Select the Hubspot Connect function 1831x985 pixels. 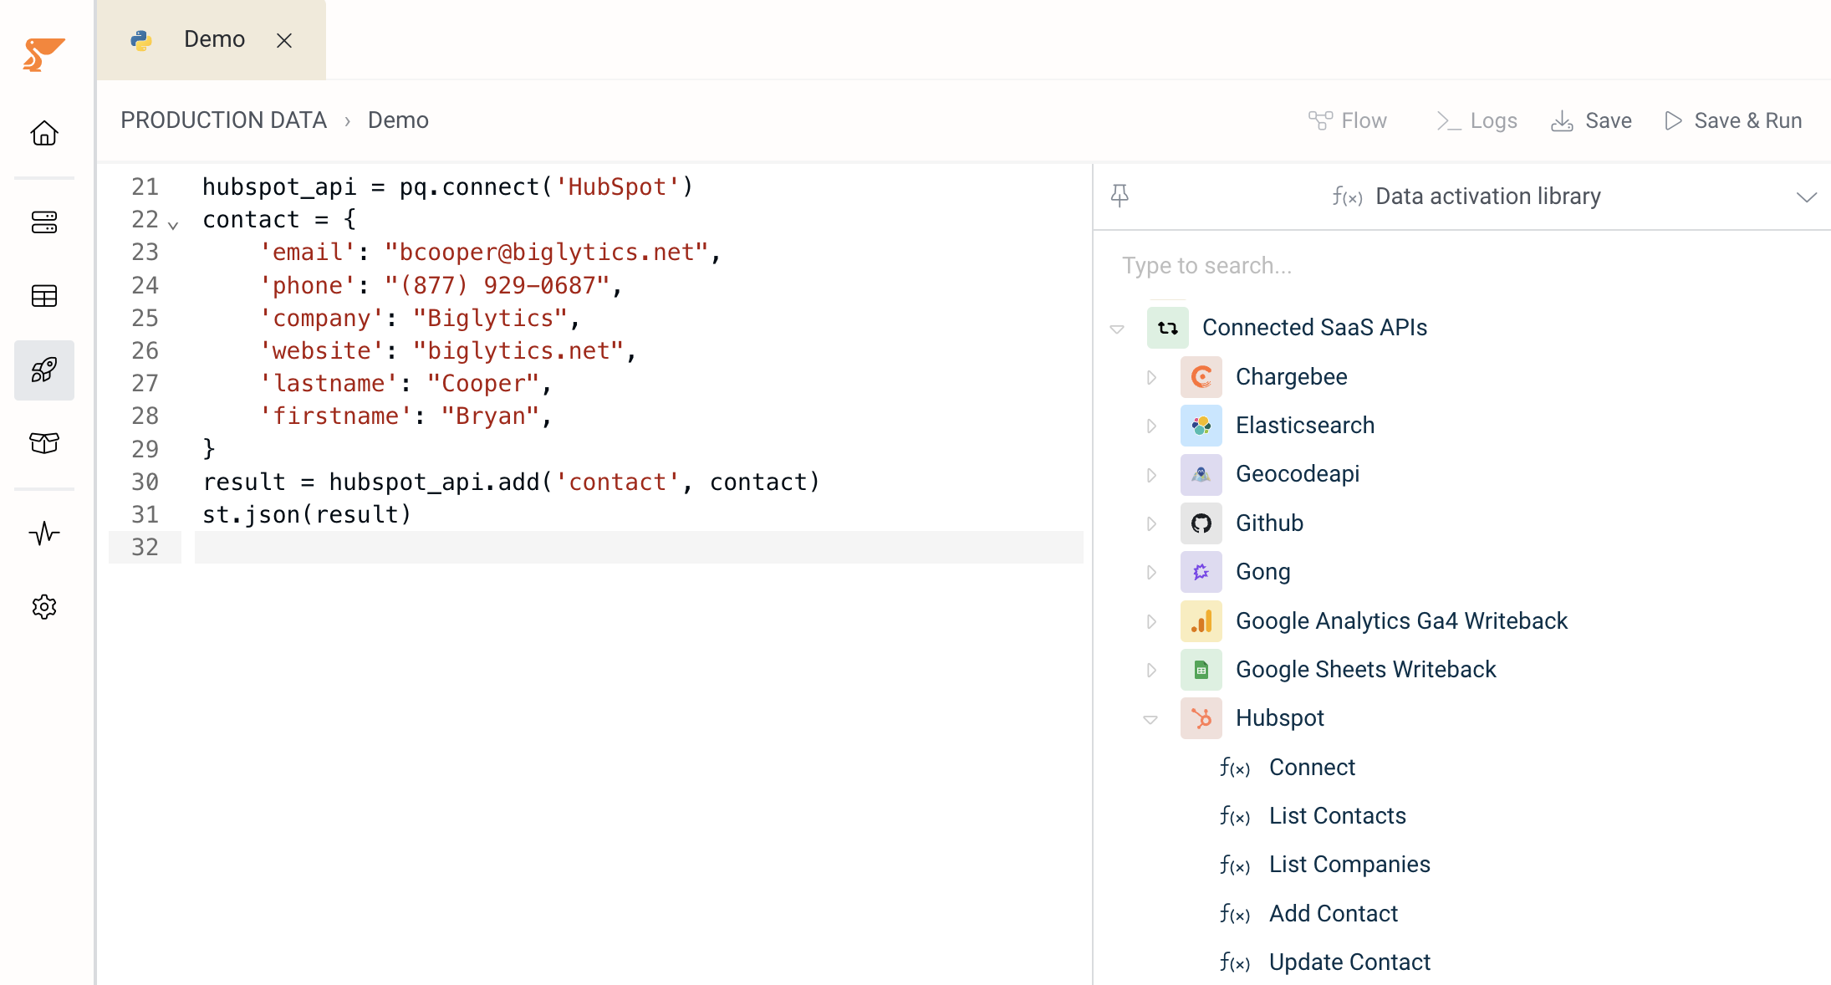coord(1312,768)
